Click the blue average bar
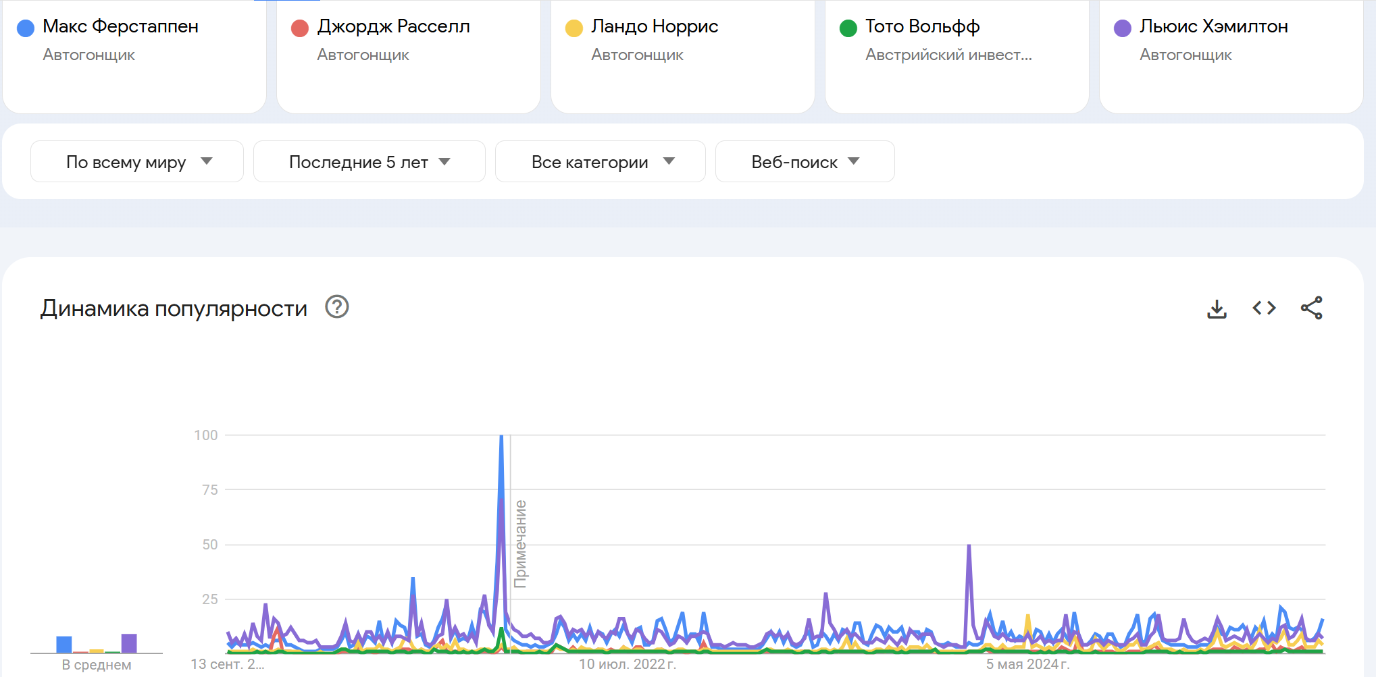The height and width of the screenshot is (677, 1376). [x=64, y=645]
